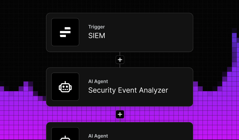Viewport: 239px width, 140px height.
Task: Click the SIEM trigger logo icon
Action: [x=65, y=32]
